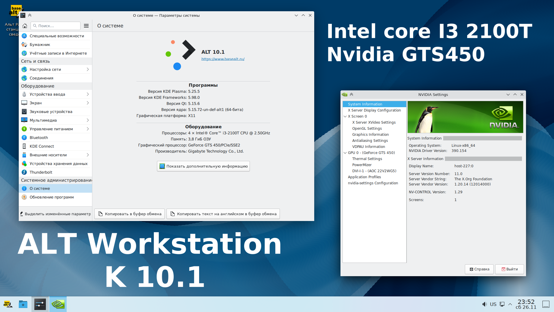554x312 pixels.
Task: Open the Base ALT application menu in taskbar
Action: 8,304
